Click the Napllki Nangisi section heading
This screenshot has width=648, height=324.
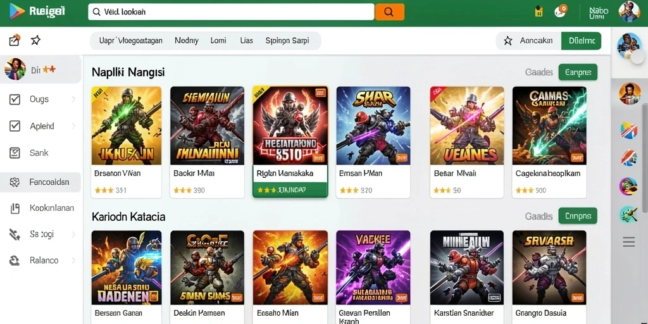click(128, 72)
